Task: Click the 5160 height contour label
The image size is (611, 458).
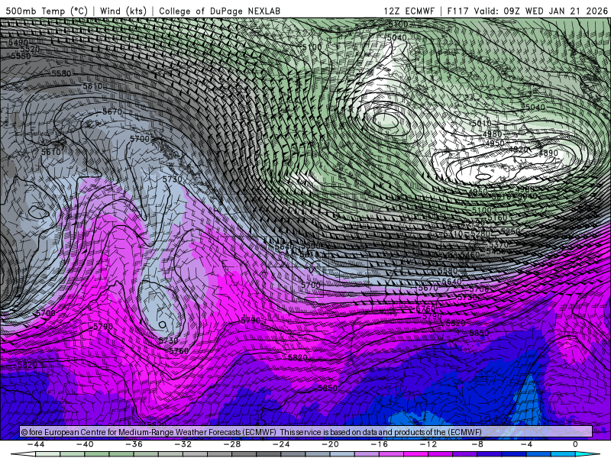Action: point(497,218)
